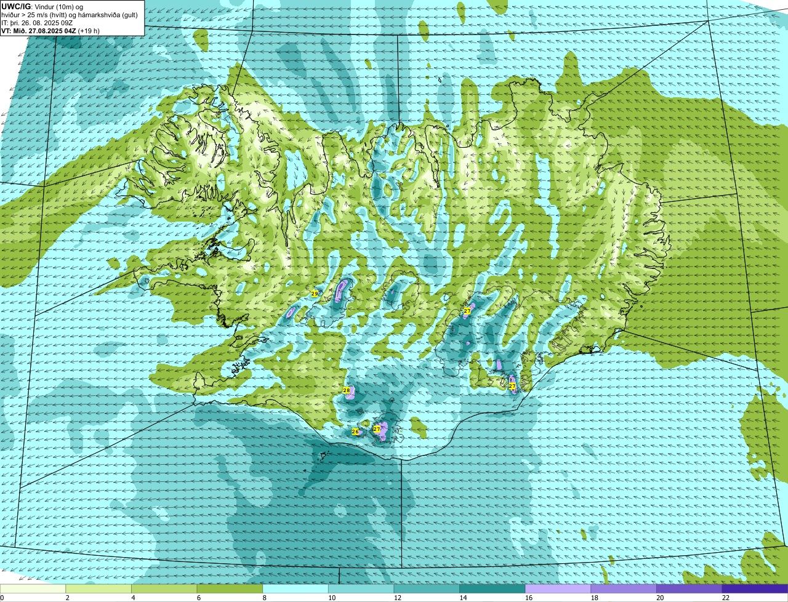Select the 12–14 m/s teal legend swatch
The width and height of the screenshot is (788, 602).
coord(427,589)
